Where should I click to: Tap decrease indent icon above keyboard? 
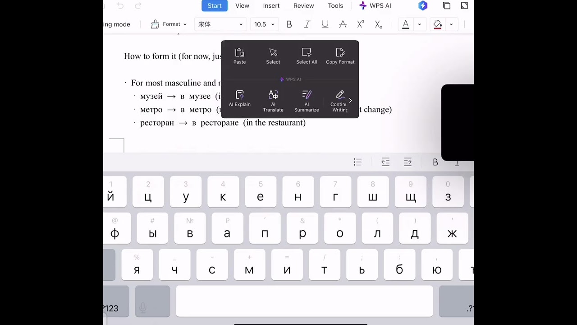(385, 162)
